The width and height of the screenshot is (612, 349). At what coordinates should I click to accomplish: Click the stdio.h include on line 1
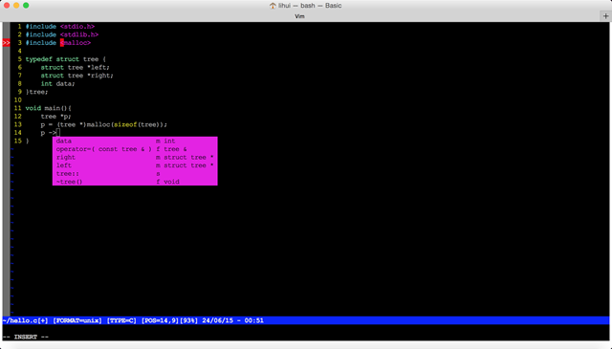[77, 27]
